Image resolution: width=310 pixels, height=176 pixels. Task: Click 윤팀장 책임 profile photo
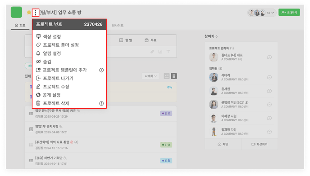tap(214, 105)
